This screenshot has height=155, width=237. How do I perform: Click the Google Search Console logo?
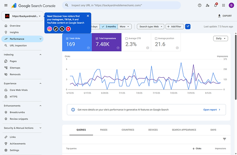pos(33,6)
